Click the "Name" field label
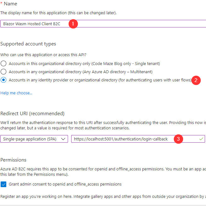Image resolution: width=206 pixels, height=213 pixels. coord(10,4)
